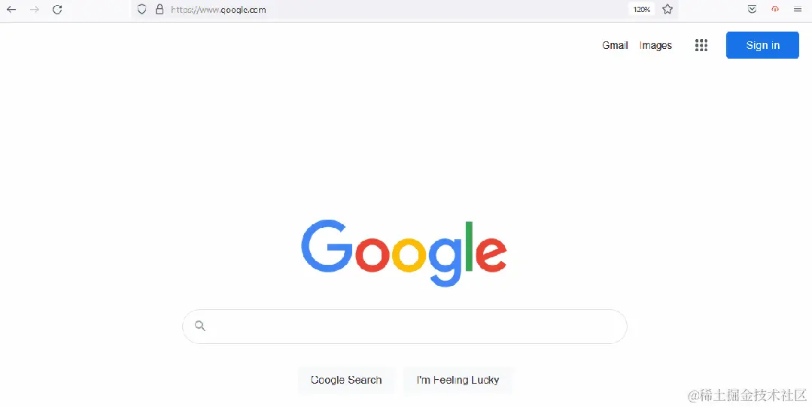
Task: Click the forward navigation arrow
Action: click(35, 9)
